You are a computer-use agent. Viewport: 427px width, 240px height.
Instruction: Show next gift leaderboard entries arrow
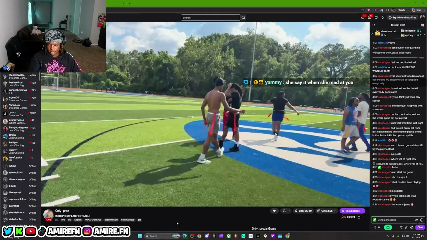(x=424, y=34)
